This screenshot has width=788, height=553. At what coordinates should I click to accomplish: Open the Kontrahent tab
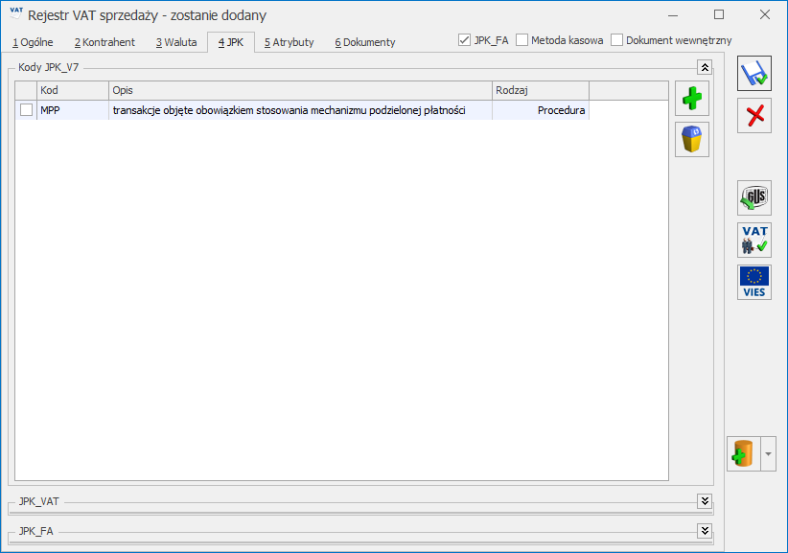tap(104, 42)
